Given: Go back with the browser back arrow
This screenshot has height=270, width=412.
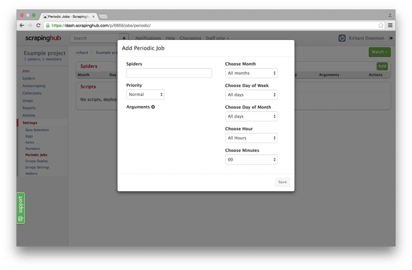Looking at the screenshot, I should [x=22, y=25].
